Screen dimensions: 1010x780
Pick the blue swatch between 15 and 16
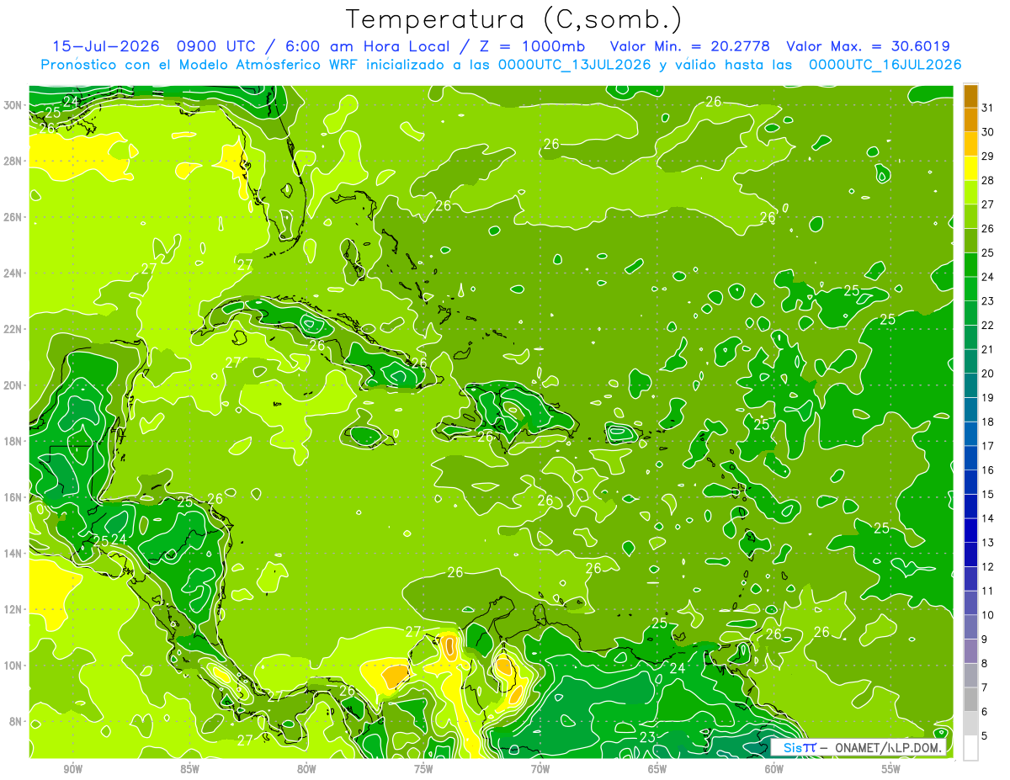coord(970,483)
